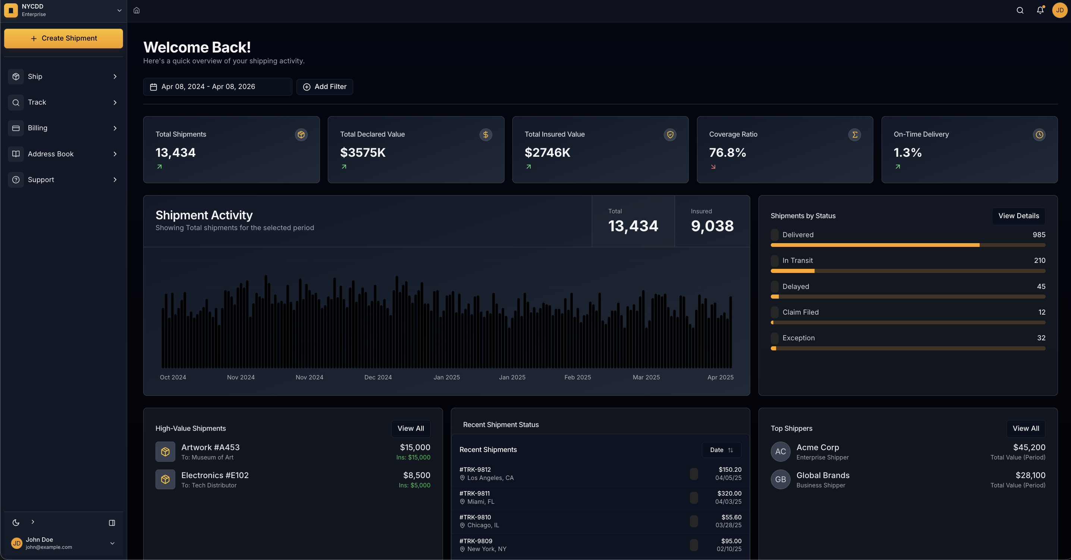Click the Artwork #A453 package icon
1071x560 pixels.
tap(165, 452)
